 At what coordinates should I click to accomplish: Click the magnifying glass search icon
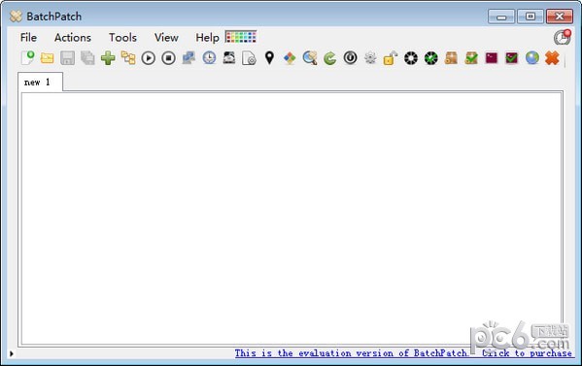pyautogui.click(x=310, y=58)
